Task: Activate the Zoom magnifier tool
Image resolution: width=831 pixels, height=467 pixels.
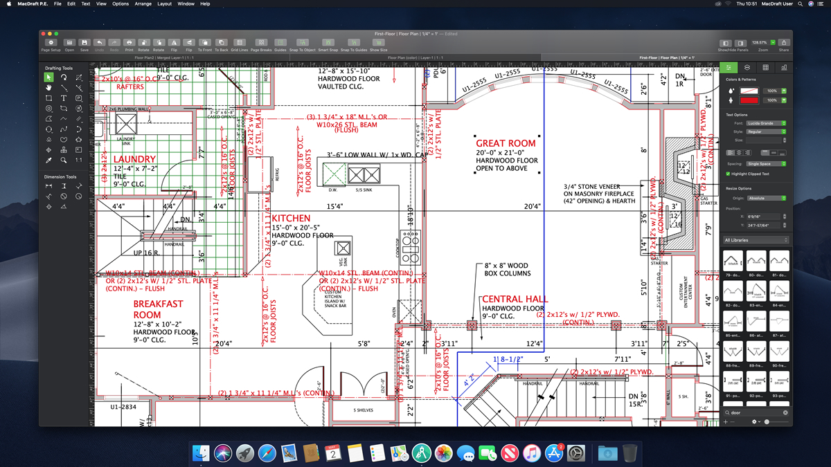Action: point(63,159)
